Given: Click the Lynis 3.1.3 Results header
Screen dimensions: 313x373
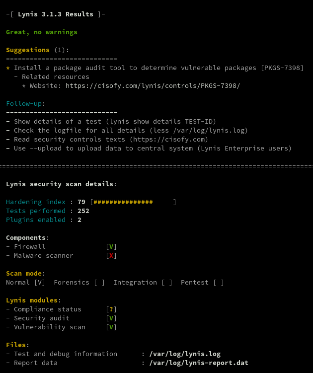Looking at the screenshot, I should point(56,14).
